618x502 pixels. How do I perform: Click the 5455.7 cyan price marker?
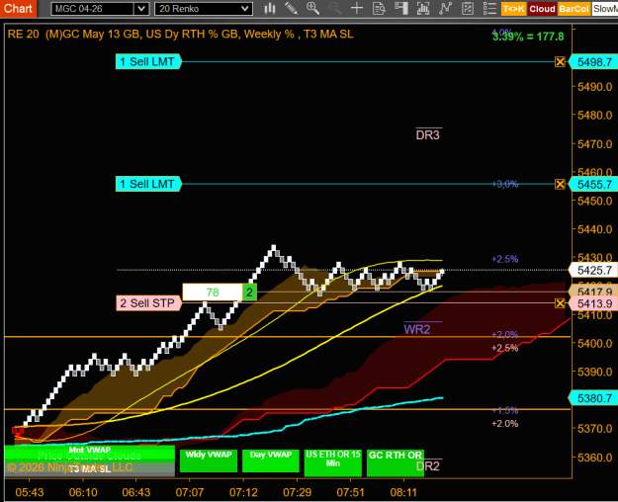[594, 184]
